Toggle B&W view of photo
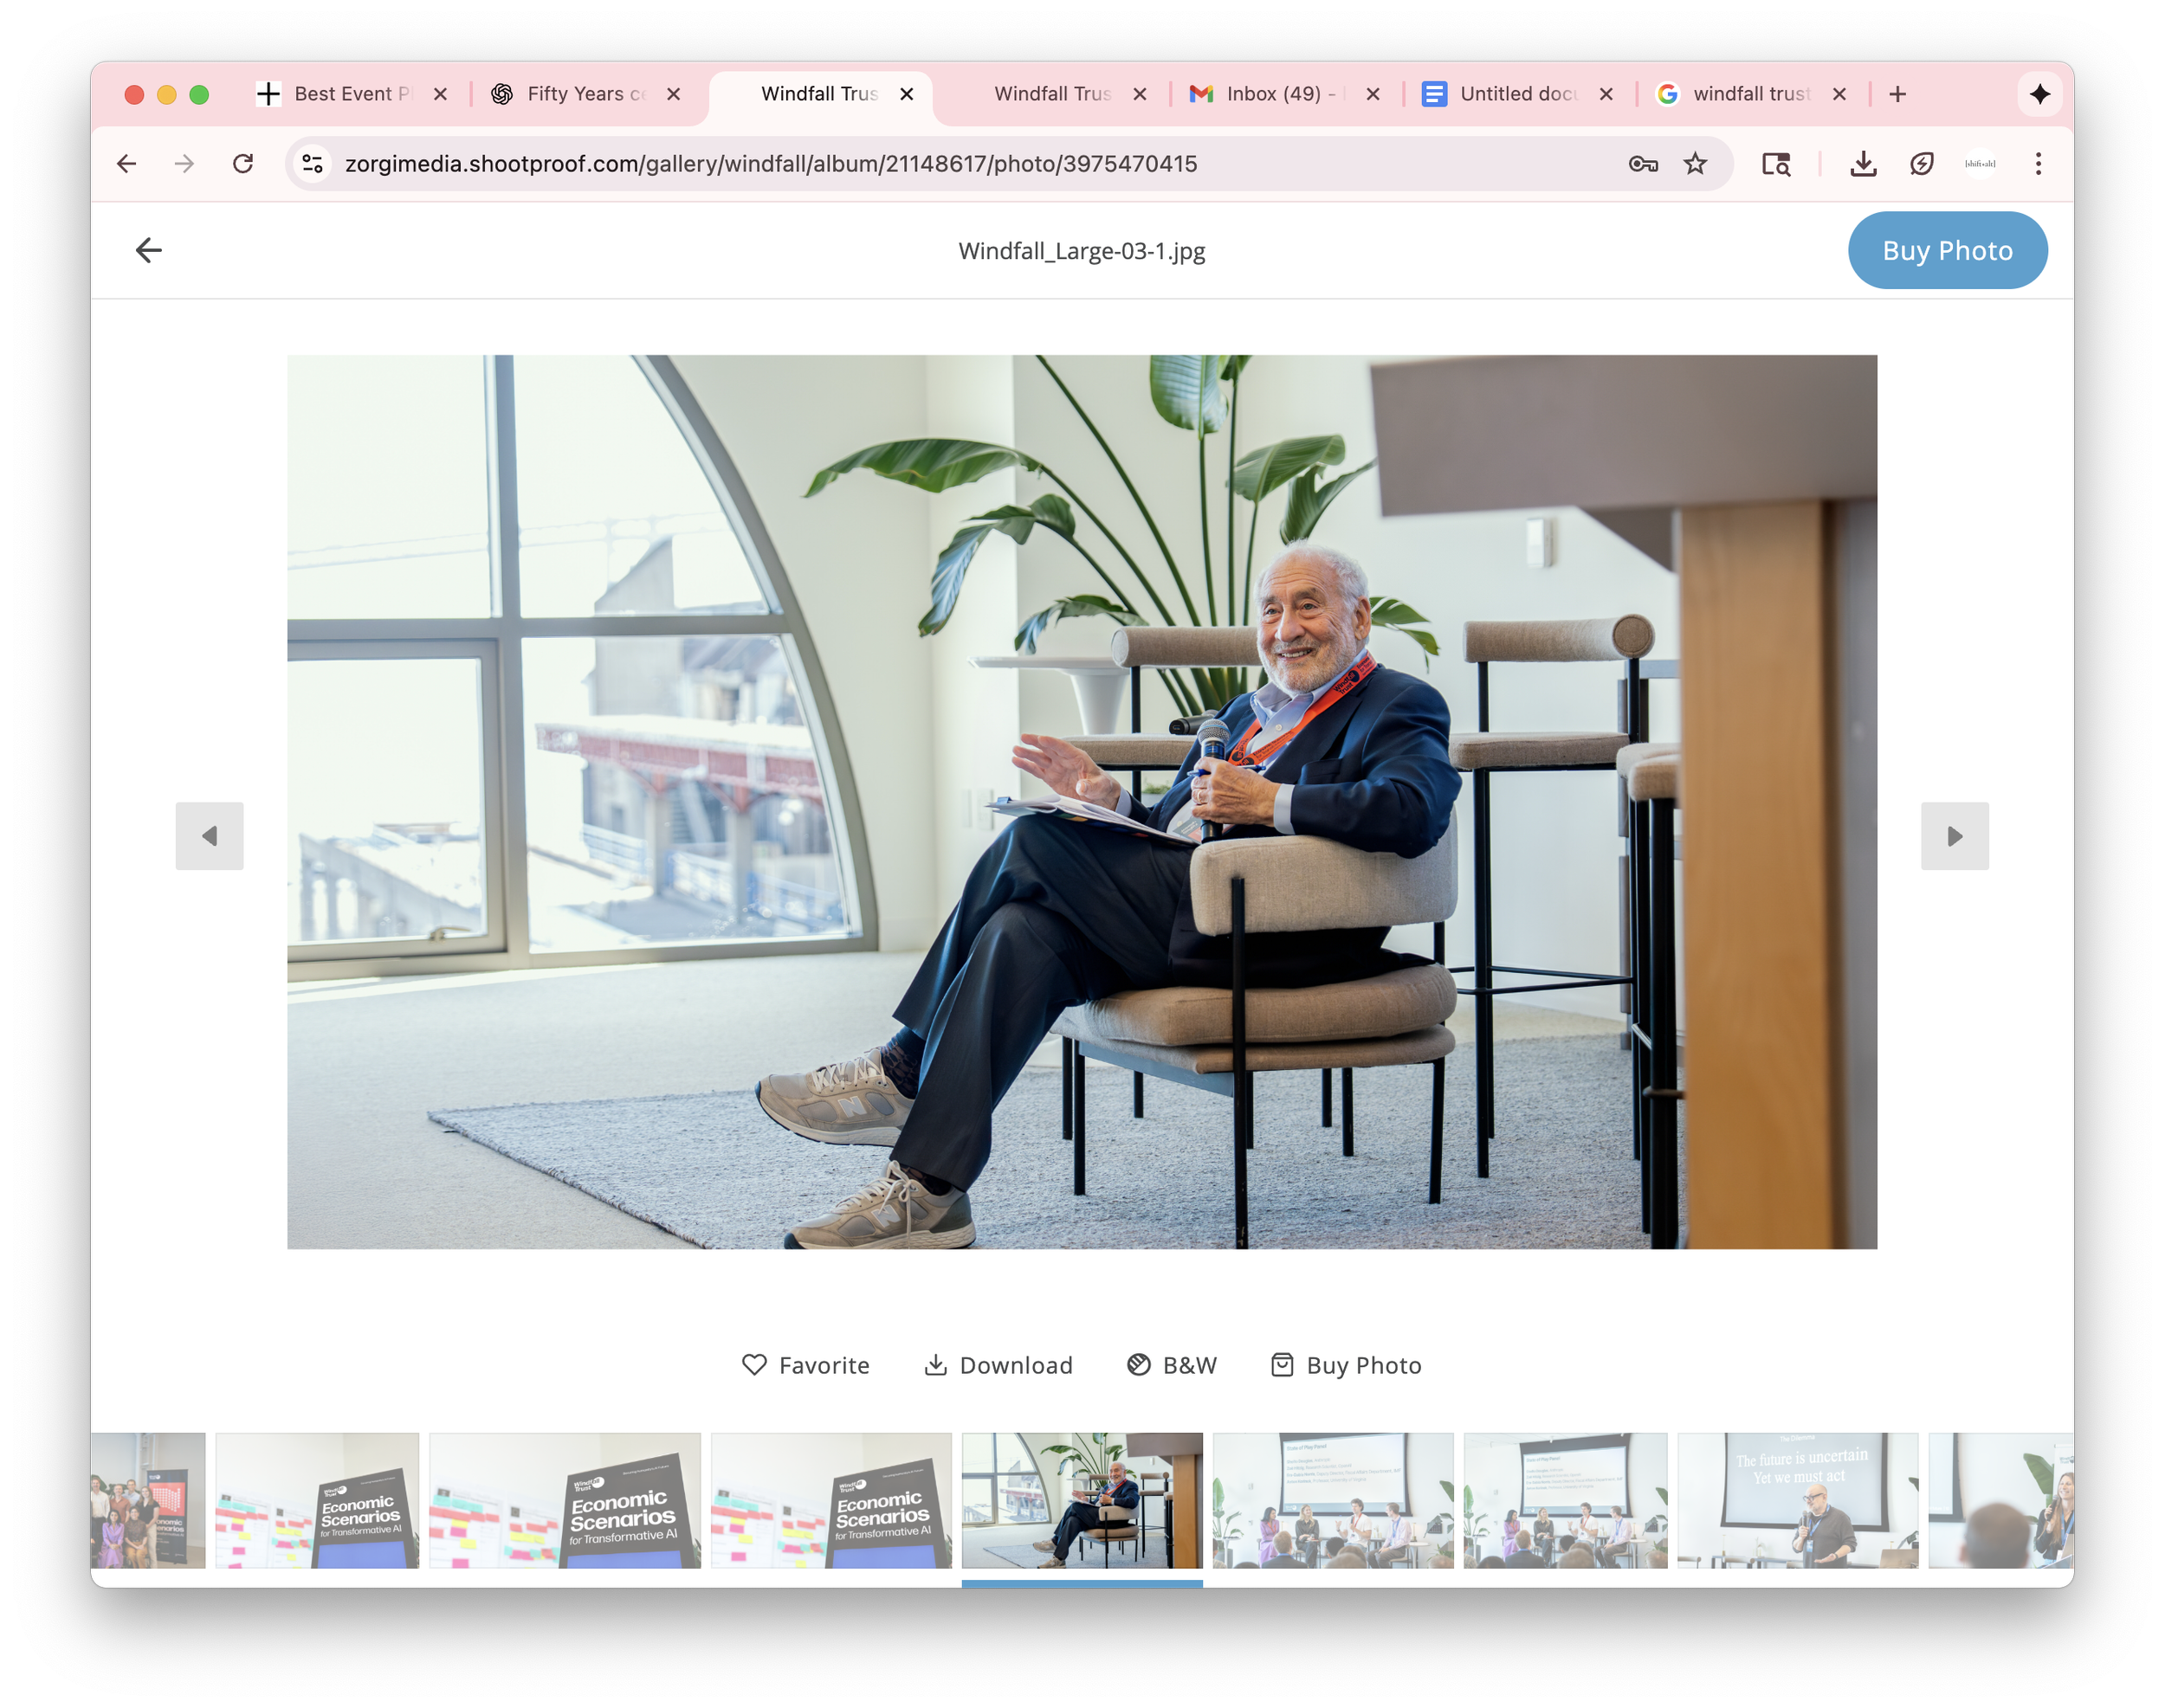This screenshot has height=1708, width=2165. [1172, 1365]
